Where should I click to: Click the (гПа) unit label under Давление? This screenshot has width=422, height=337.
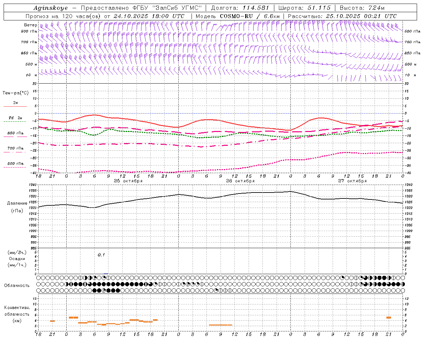pyautogui.click(x=17, y=211)
